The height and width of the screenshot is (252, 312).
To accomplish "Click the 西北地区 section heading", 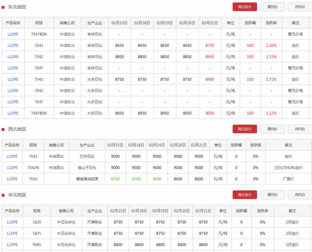I will pyautogui.click(x=17, y=129).
